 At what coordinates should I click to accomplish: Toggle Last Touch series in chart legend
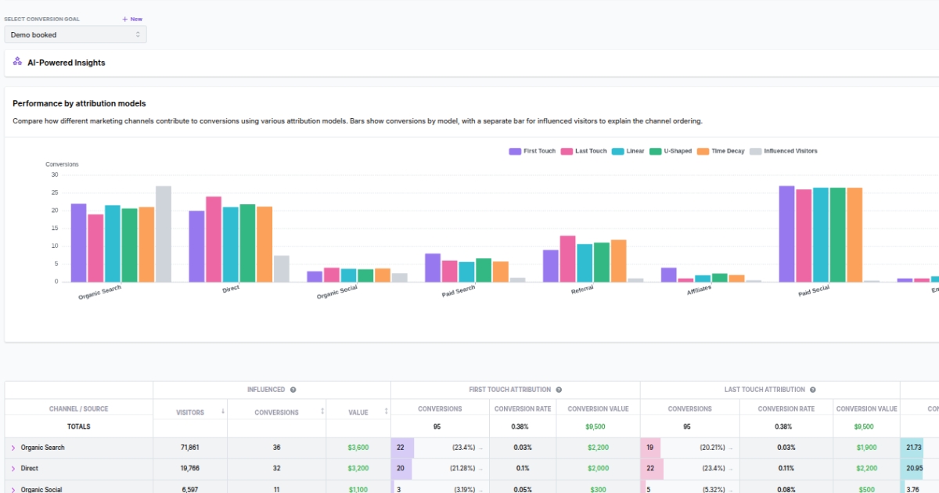pyautogui.click(x=584, y=151)
